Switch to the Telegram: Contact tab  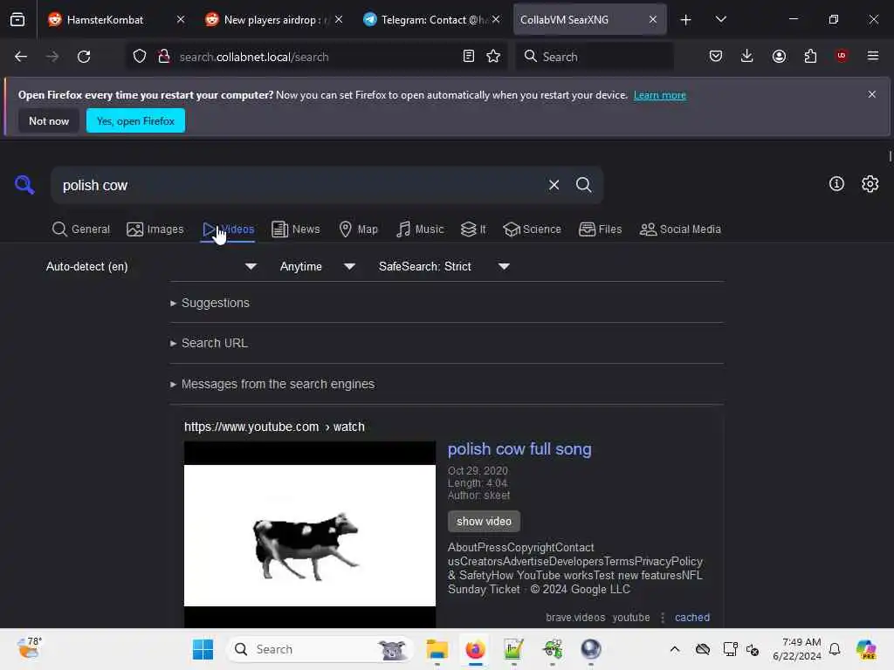coord(431,19)
